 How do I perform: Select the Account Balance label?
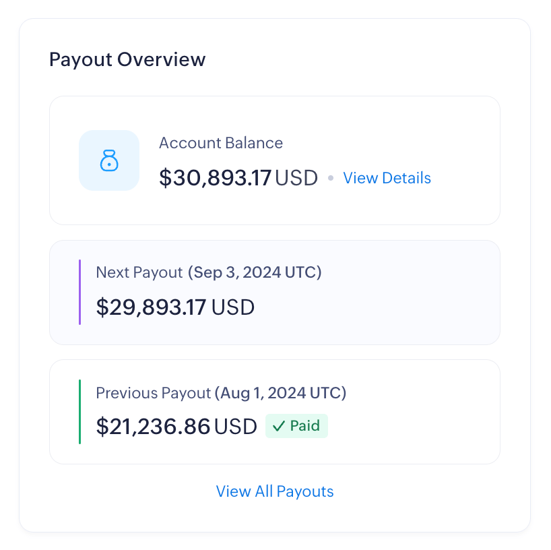221,143
